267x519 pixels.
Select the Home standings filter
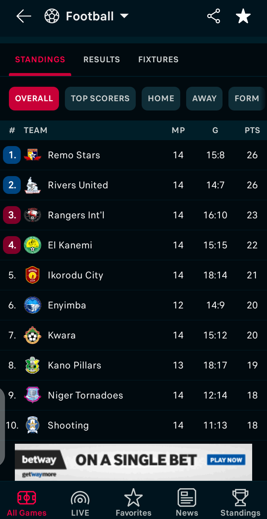(161, 99)
